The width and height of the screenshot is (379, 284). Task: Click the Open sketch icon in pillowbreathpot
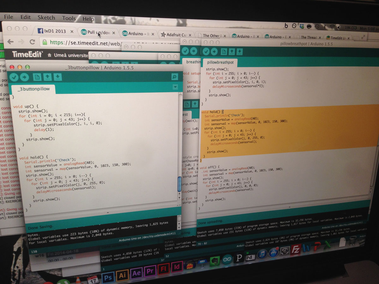point(232,51)
